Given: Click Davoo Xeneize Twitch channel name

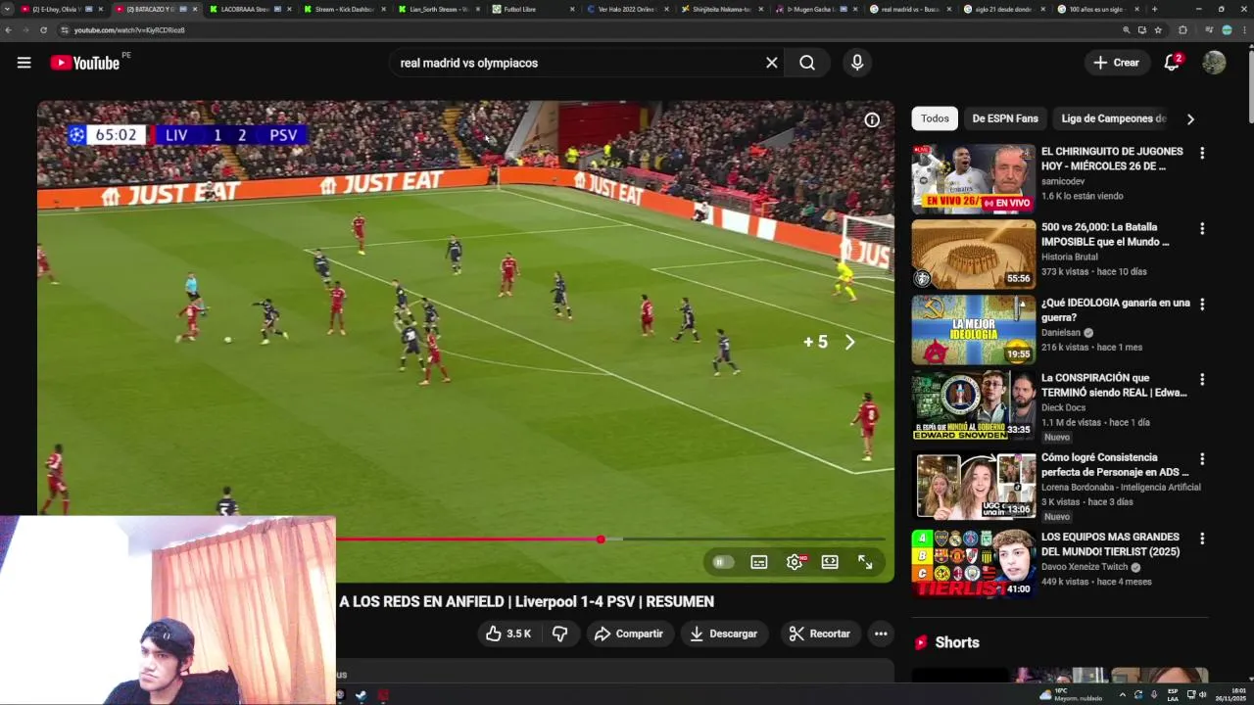Looking at the screenshot, I should pyautogui.click(x=1085, y=567).
